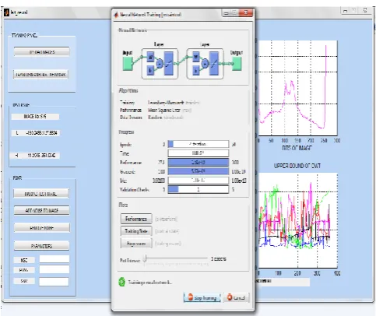Open the Performance plot button
The width and height of the screenshot is (376, 316).
pyautogui.click(x=136, y=219)
